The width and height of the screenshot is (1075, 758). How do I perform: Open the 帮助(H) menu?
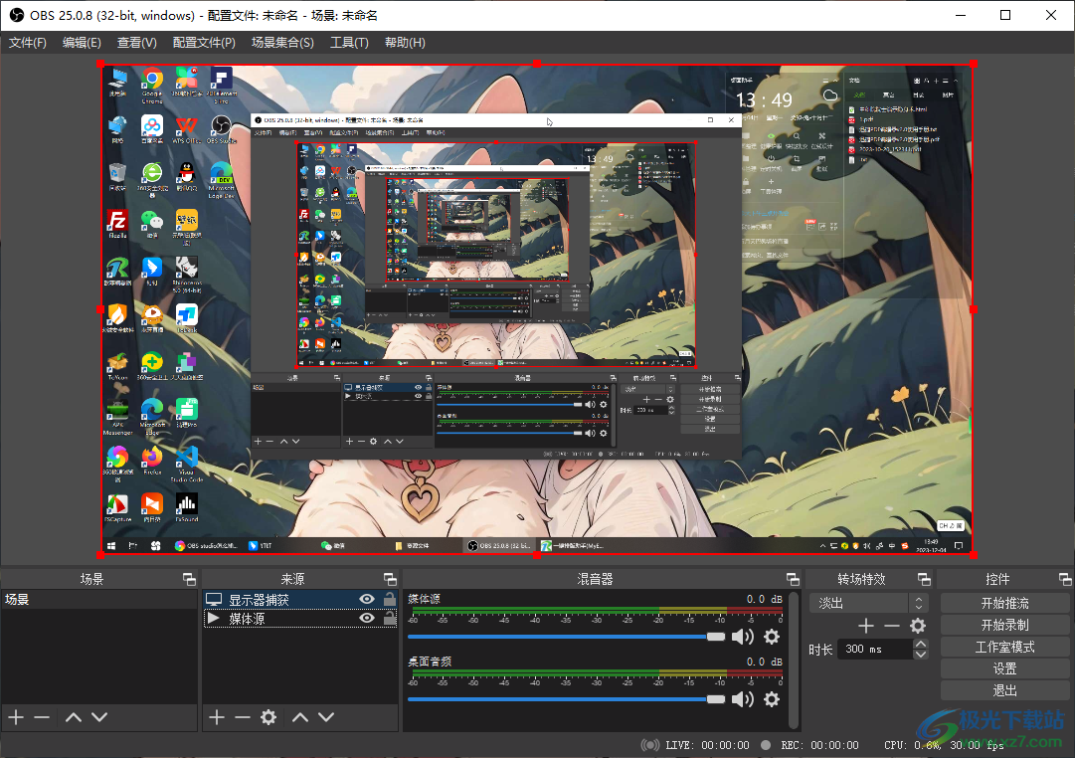tap(405, 43)
